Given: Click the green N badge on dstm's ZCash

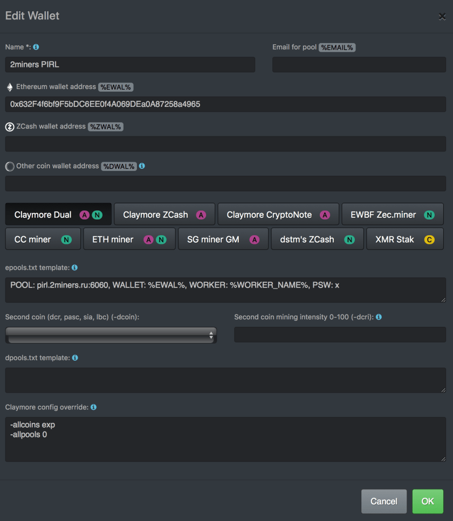Looking at the screenshot, I should tap(349, 239).
